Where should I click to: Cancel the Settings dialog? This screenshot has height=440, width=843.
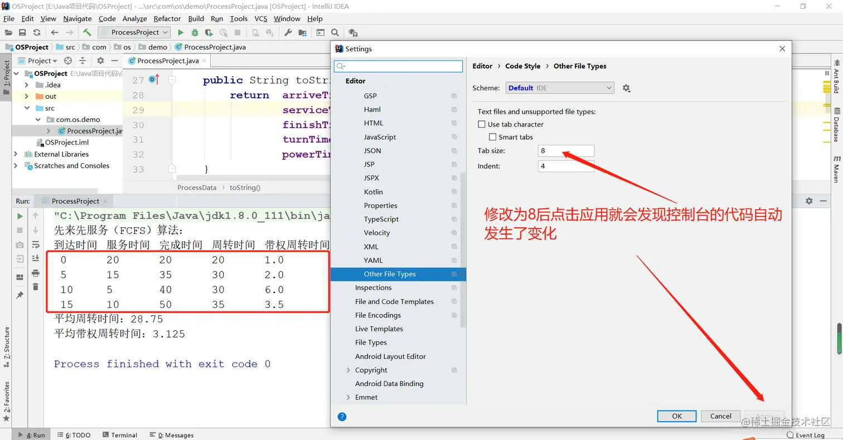(720, 416)
